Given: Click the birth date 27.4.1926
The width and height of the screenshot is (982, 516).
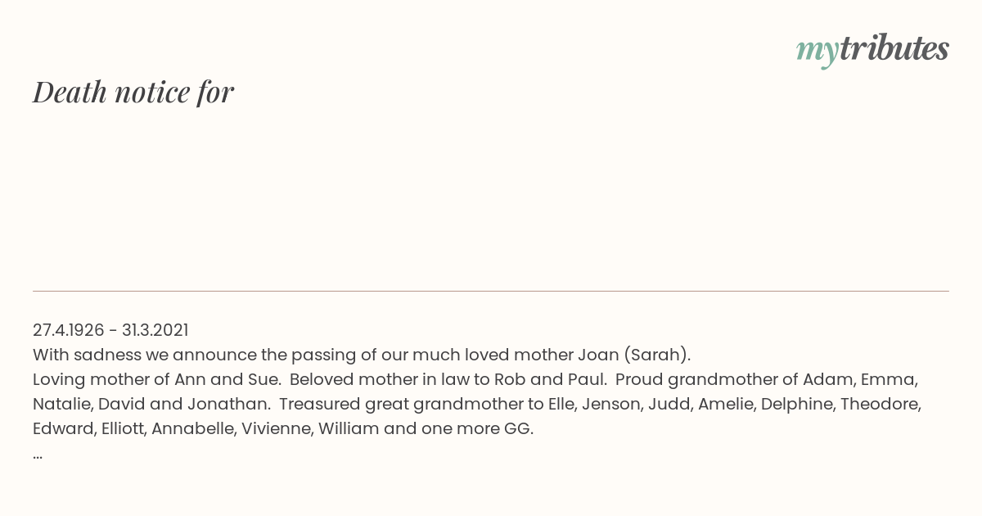Looking at the screenshot, I should tap(69, 330).
